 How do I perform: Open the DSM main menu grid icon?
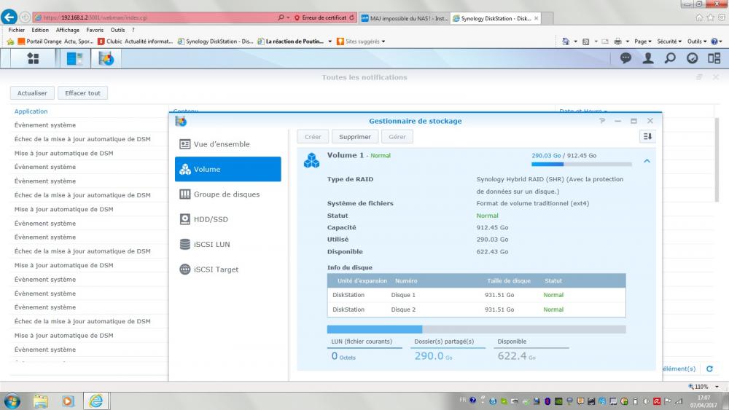click(x=33, y=59)
